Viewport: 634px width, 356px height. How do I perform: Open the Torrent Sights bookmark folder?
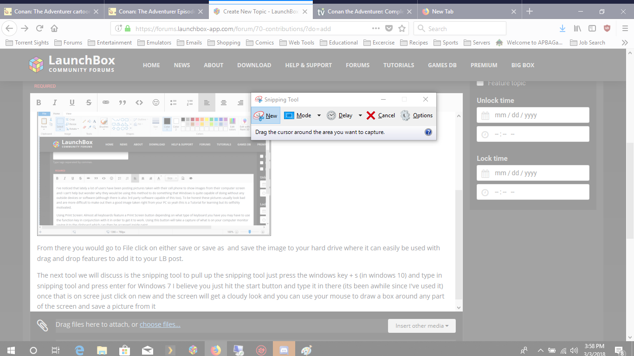pos(27,42)
